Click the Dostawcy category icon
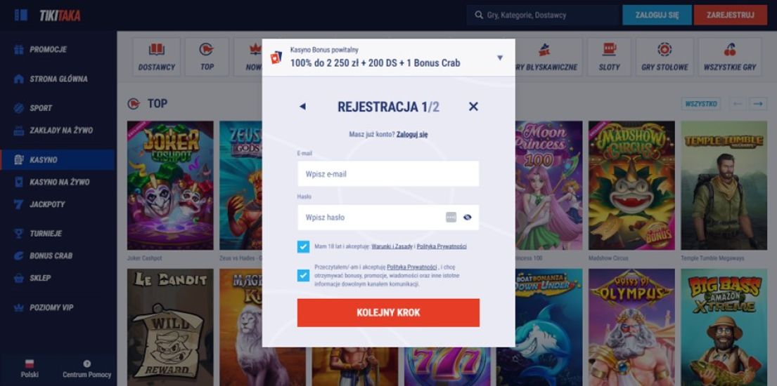777x386 pixels. pos(157,50)
